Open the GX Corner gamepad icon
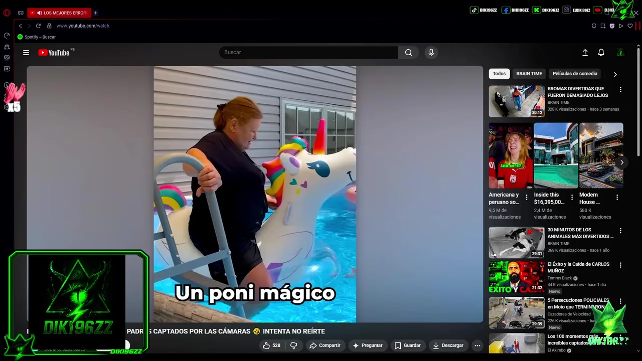Viewport: 642px width, 361px height. 21,13
